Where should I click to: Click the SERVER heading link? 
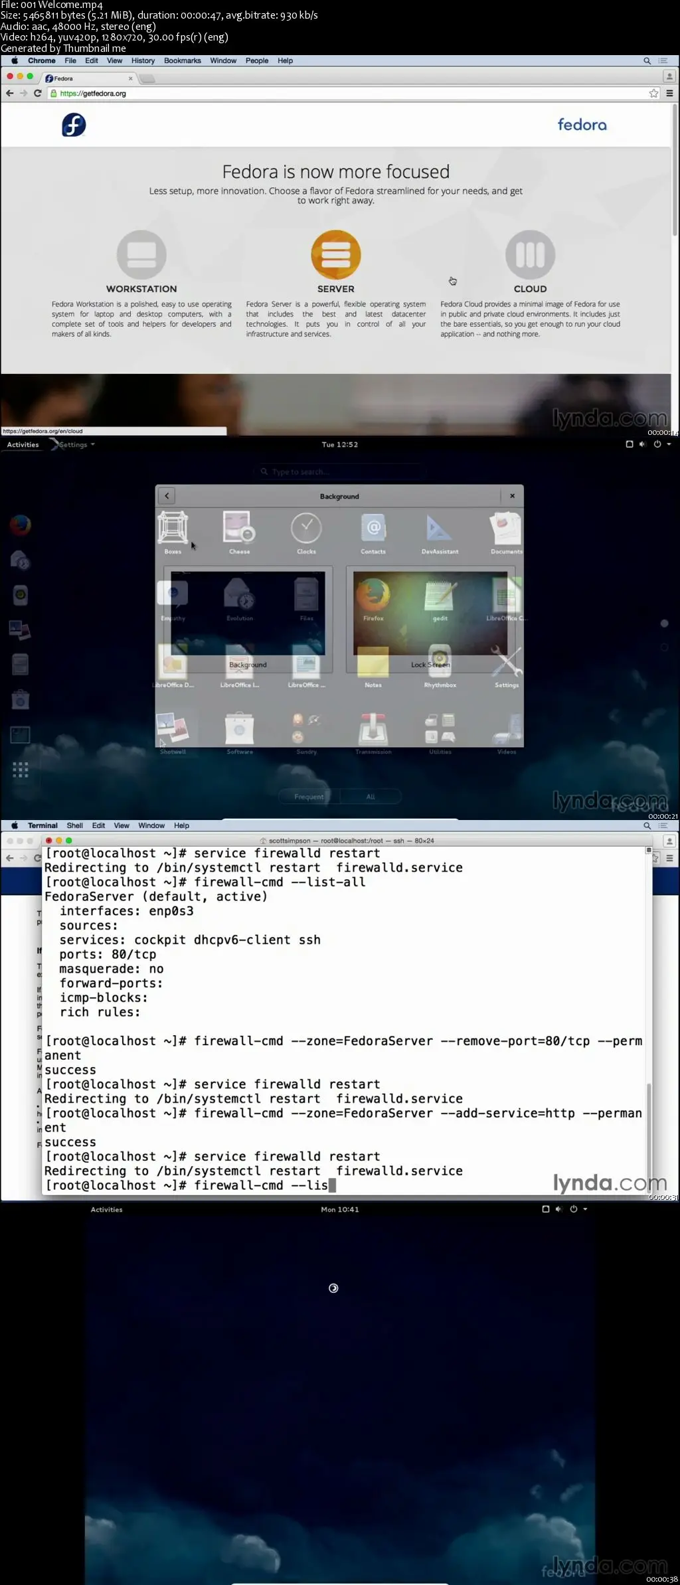coord(336,289)
